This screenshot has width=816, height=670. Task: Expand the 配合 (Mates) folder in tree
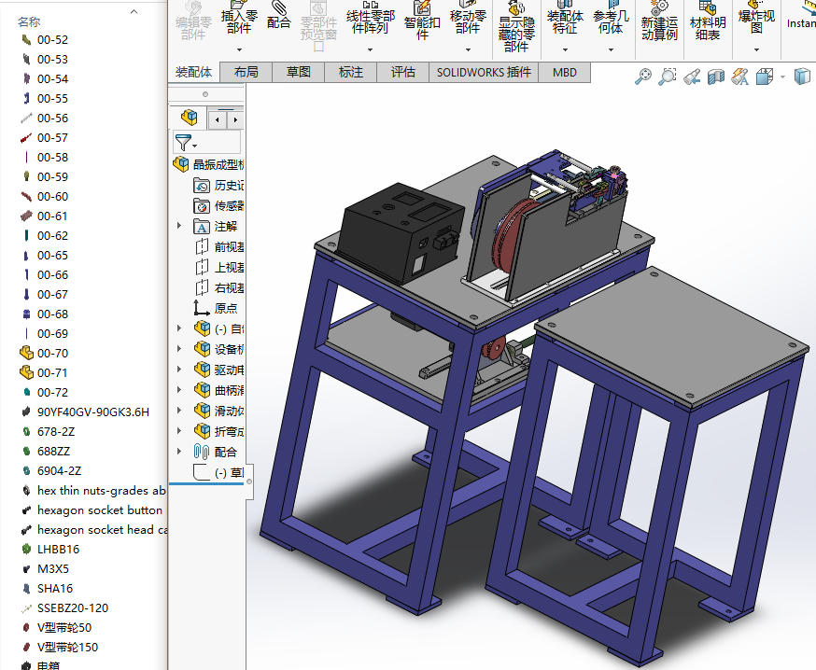click(179, 452)
